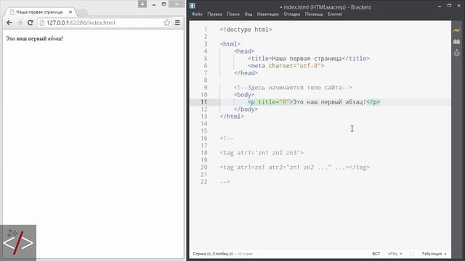Bookmark the page with the star icon
The width and height of the screenshot is (465, 261).
tap(166, 22)
